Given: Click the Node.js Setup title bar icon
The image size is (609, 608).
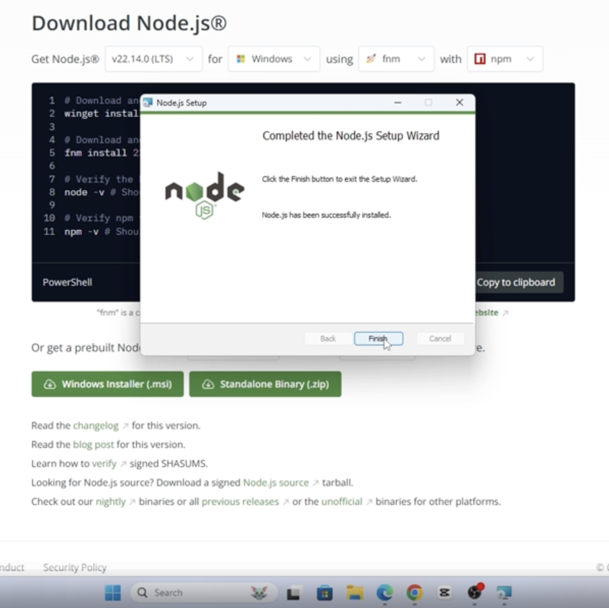Looking at the screenshot, I should tap(148, 103).
